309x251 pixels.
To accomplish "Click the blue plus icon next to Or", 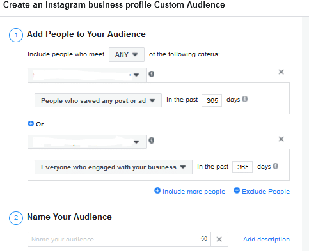I will tap(31, 123).
